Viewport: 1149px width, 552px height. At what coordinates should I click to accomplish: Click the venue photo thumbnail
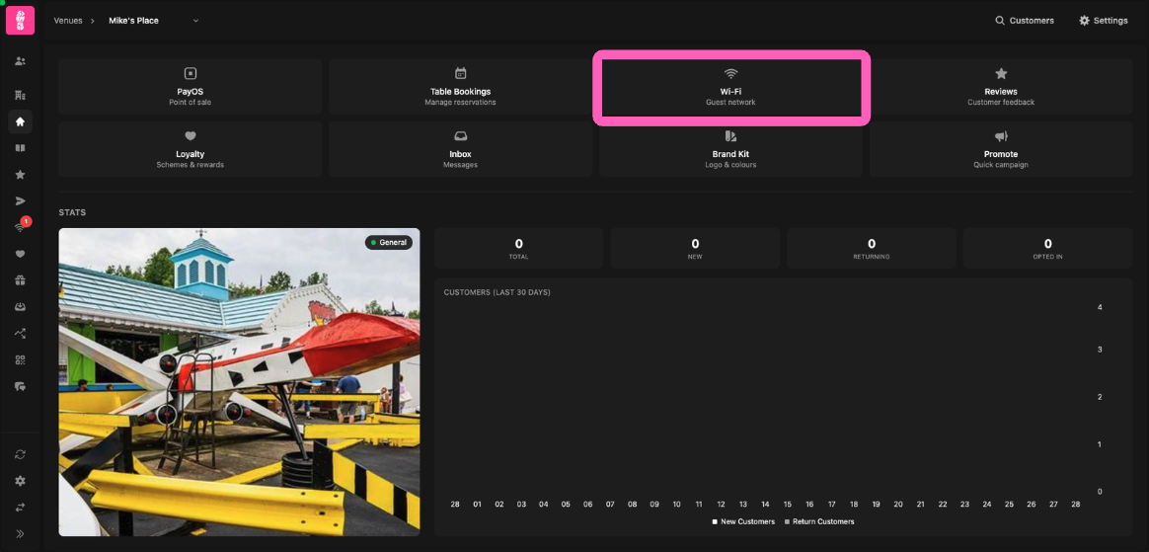coord(239,382)
